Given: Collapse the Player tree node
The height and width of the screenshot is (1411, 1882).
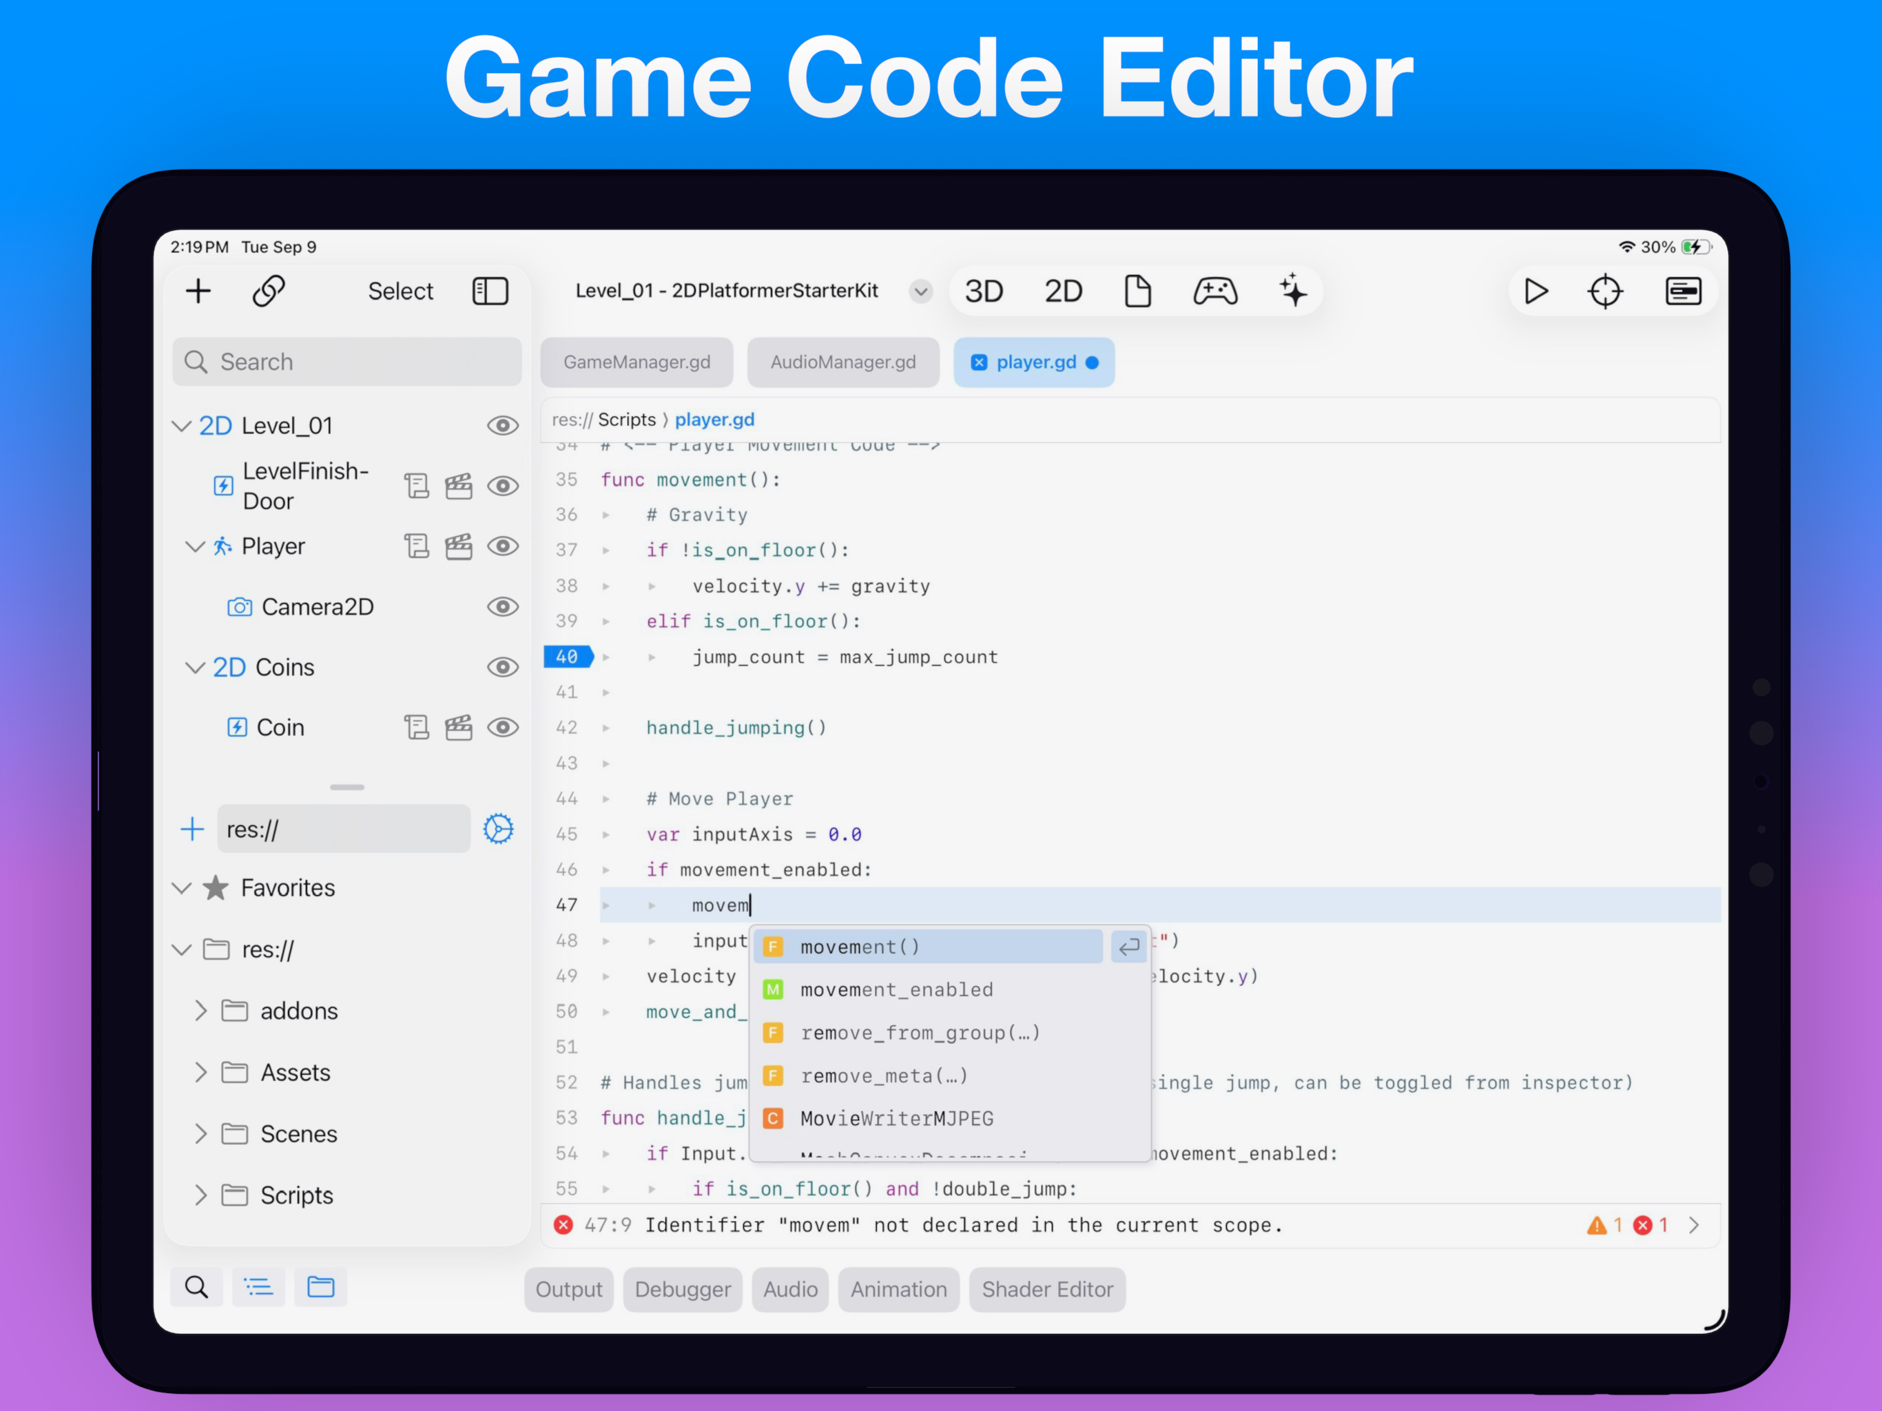Looking at the screenshot, I should (195, 546).
